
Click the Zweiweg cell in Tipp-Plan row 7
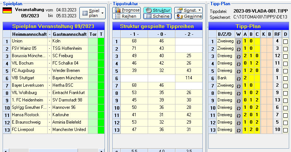(x=226, y=86)
